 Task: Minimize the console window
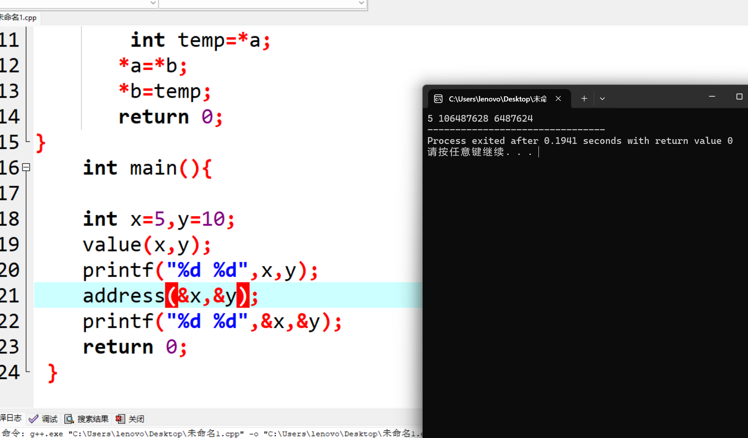pyautogui.click(x=712, y=96)
